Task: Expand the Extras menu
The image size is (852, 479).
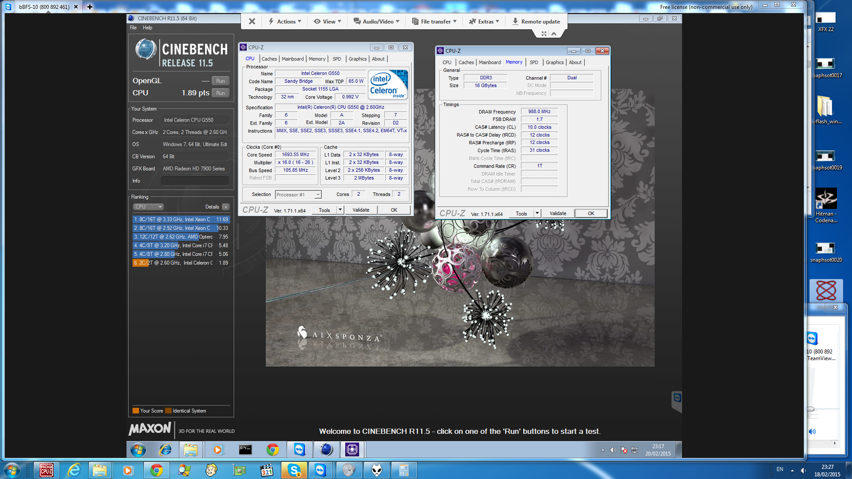Action: (x=484, y=21)
